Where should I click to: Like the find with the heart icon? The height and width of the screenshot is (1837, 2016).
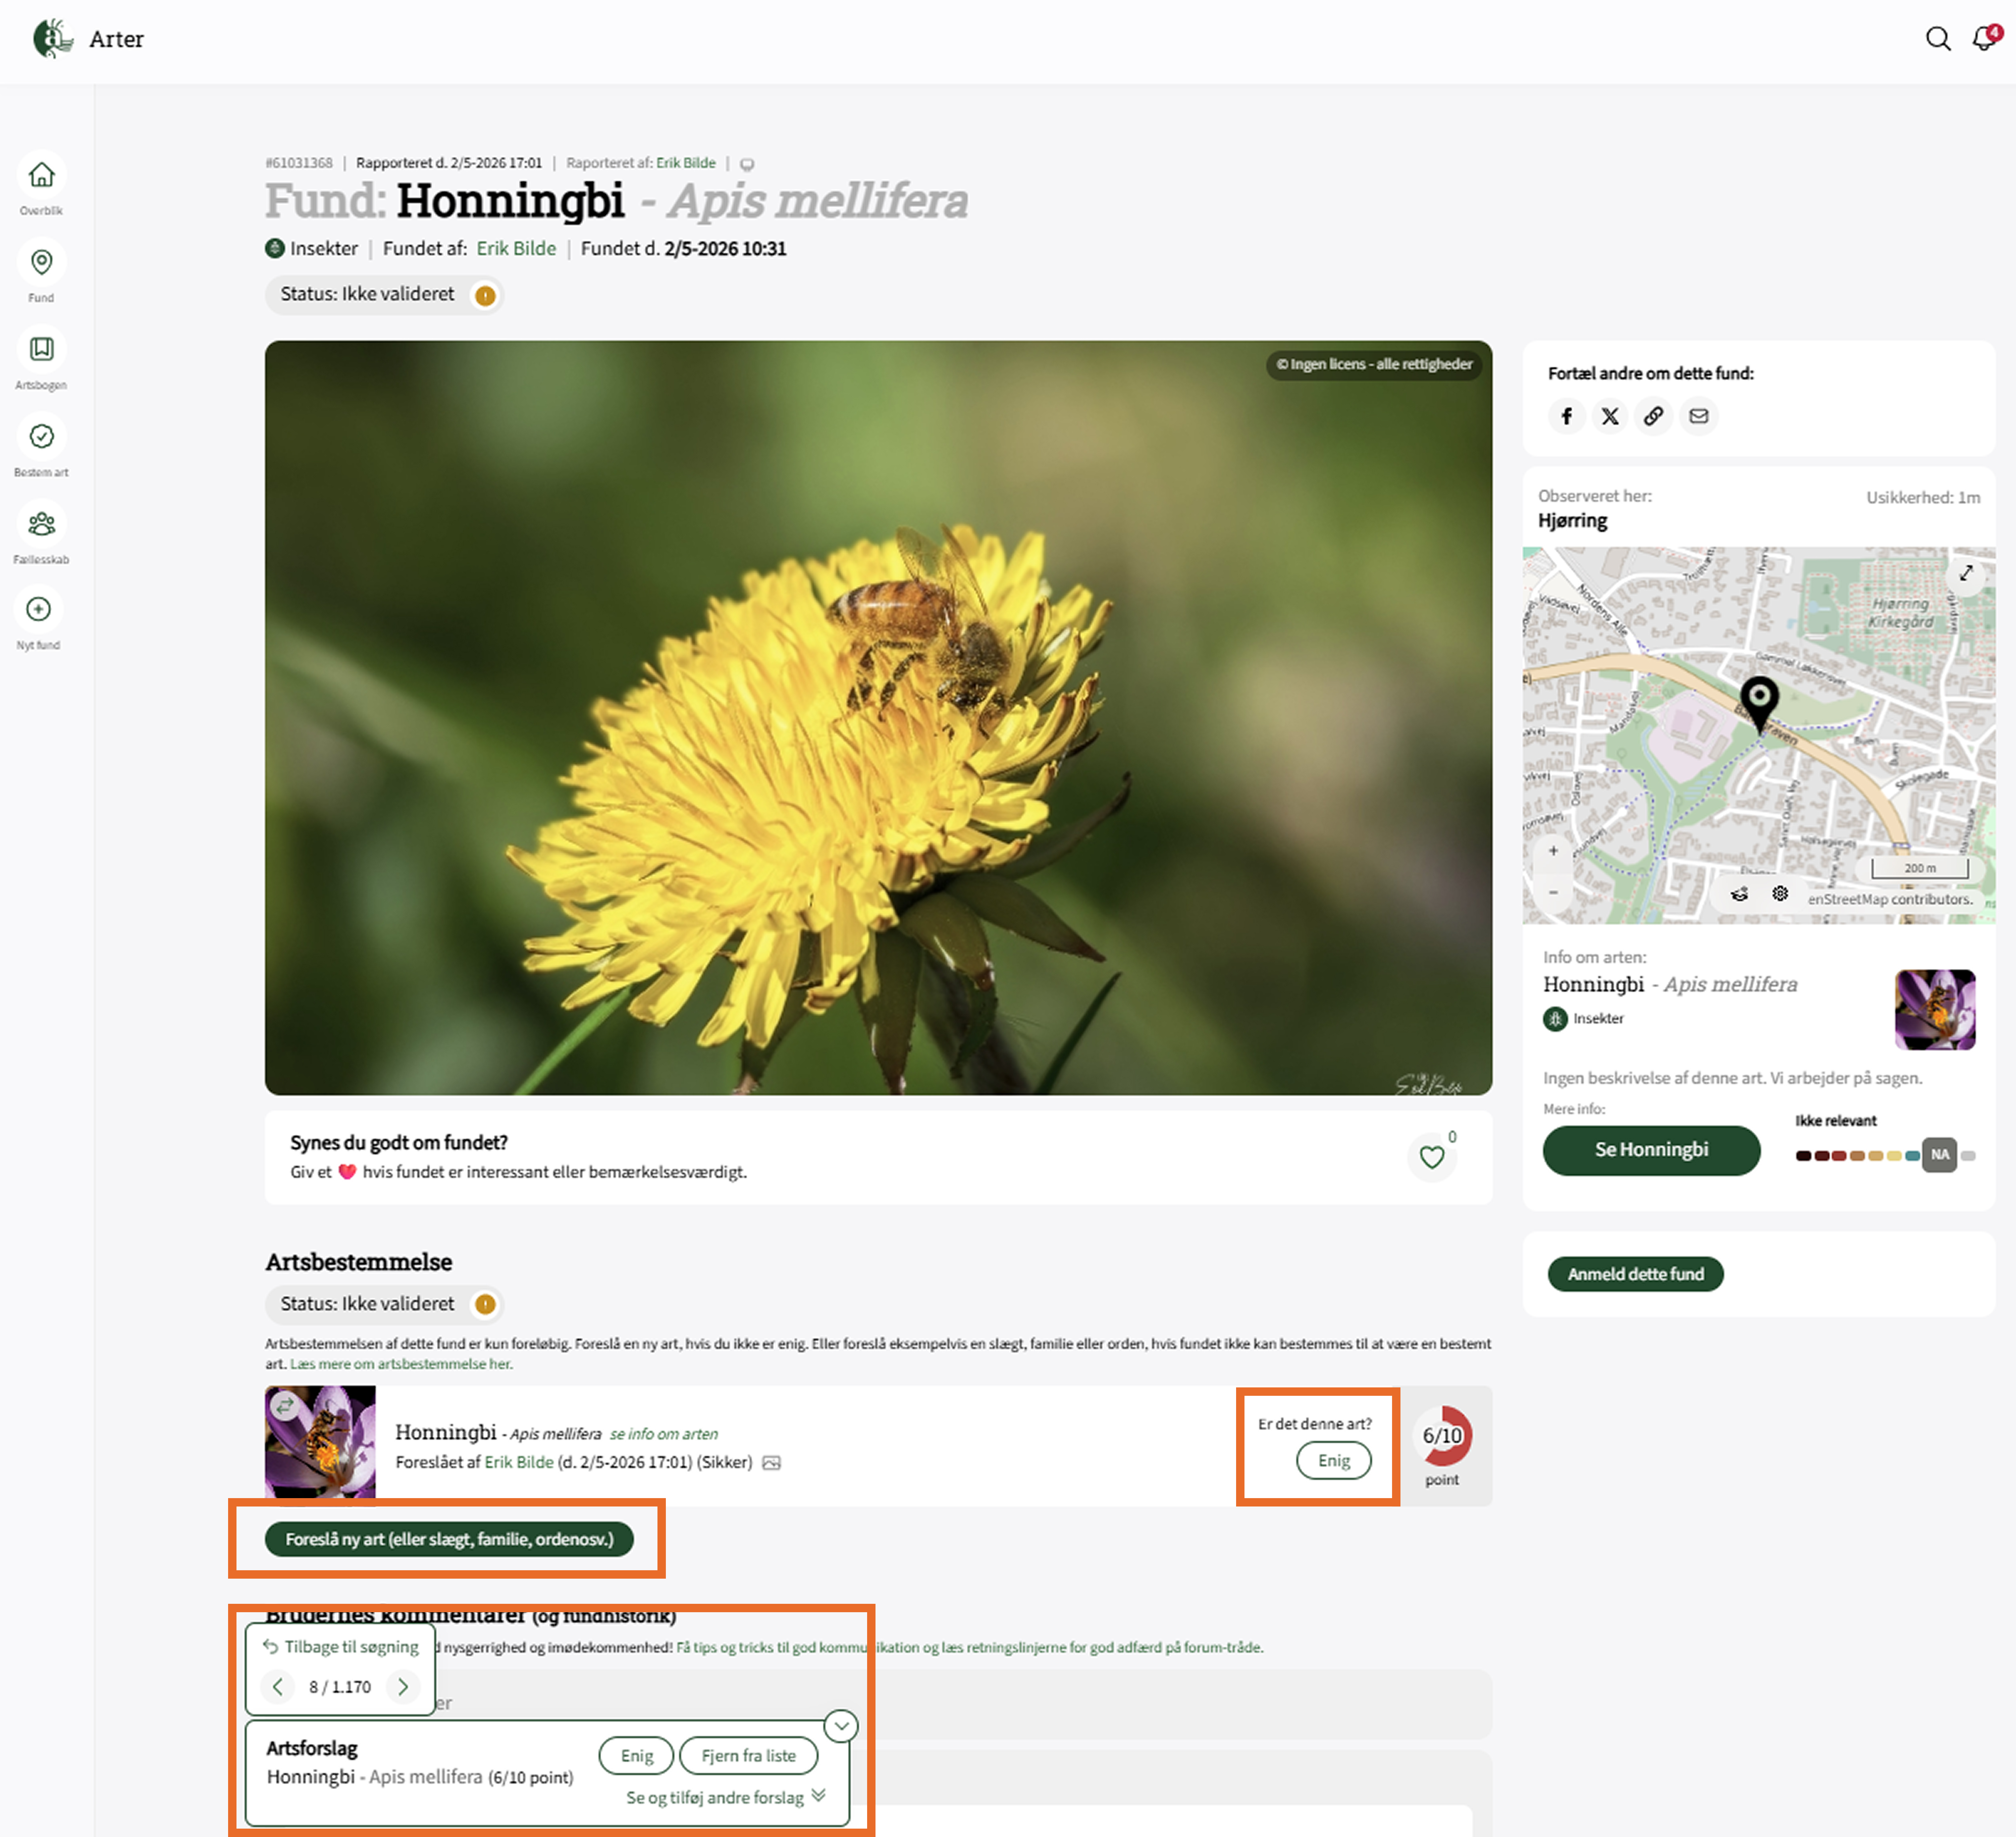click(x=1432, y=1157)
